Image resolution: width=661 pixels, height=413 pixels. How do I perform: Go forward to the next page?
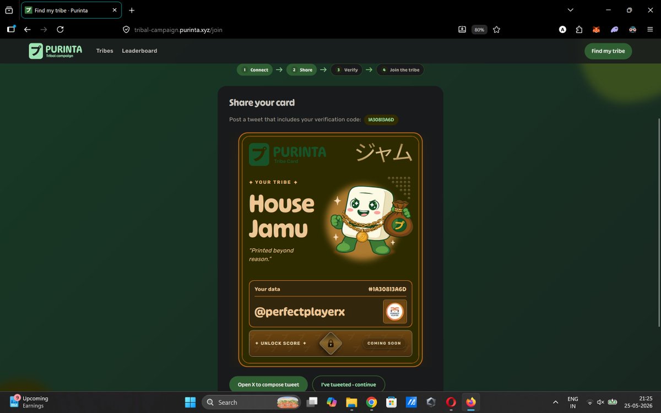point(44,30)
